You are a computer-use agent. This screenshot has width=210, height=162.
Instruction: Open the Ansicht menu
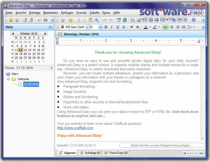21,13
